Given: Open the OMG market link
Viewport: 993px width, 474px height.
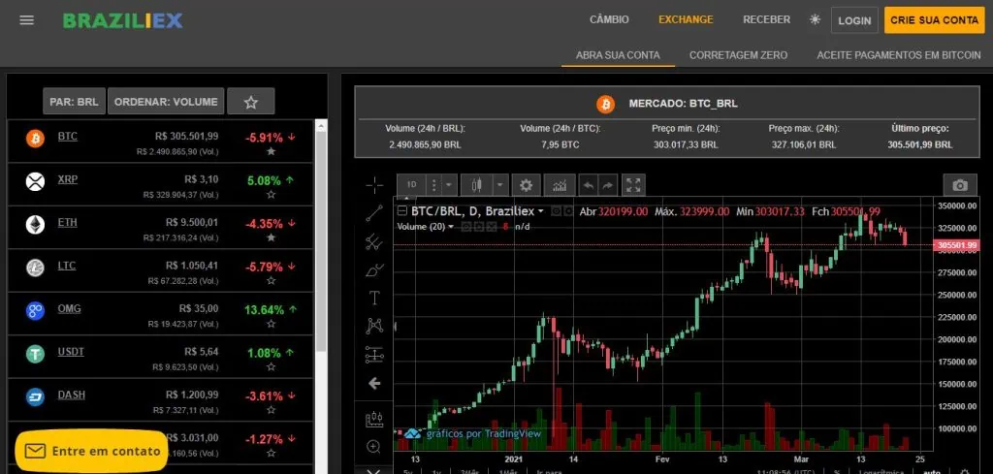Looking at the screenshot, I should 69,309.
